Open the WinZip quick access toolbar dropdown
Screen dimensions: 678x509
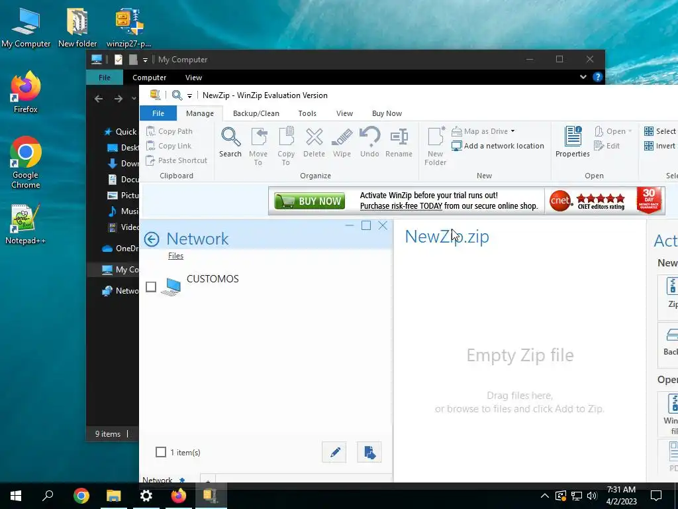point(189,95)
